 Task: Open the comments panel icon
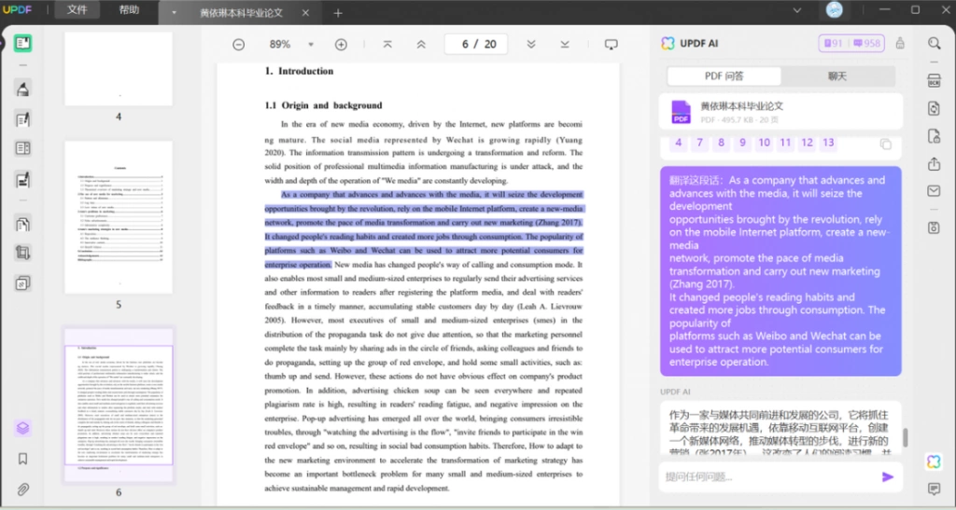pos(934,489)
